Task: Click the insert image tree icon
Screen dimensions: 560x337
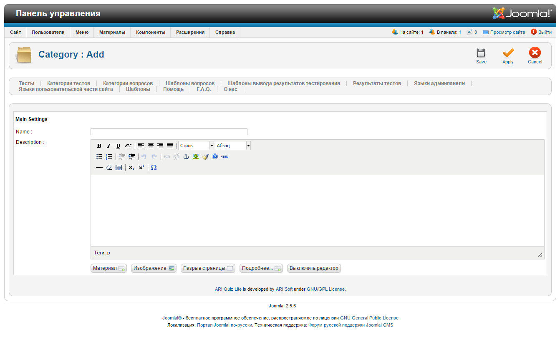Action: (x=196, y=157)
